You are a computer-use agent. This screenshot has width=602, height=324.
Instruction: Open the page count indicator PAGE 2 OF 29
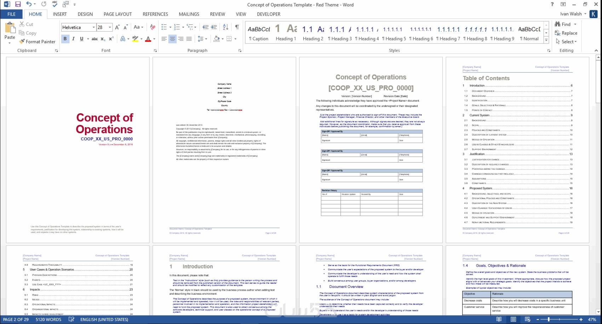pyautogui.click(x=16, y=319)
